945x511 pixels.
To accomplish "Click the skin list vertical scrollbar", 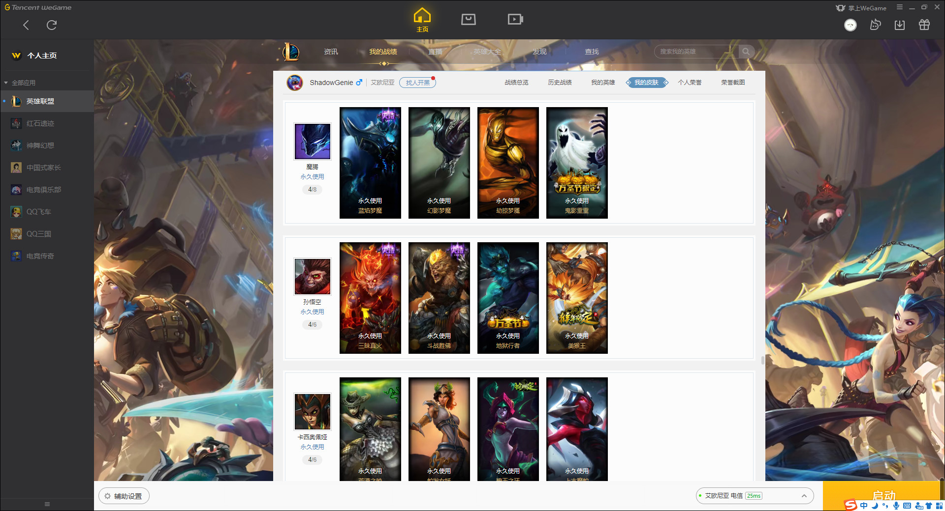I will (763, 360).
